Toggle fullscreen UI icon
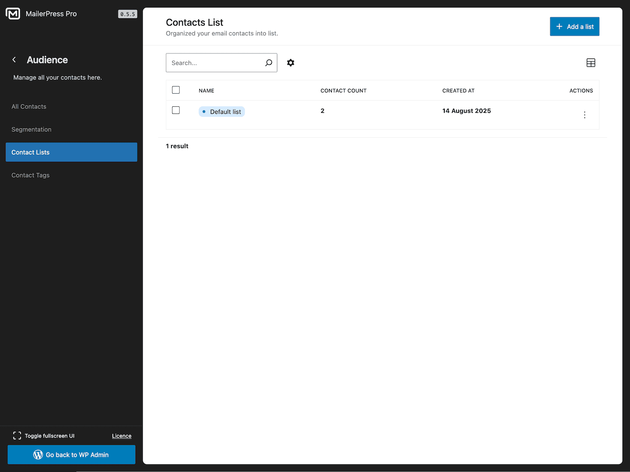This screenshot has width=630, height=472. tap(17, 435)
